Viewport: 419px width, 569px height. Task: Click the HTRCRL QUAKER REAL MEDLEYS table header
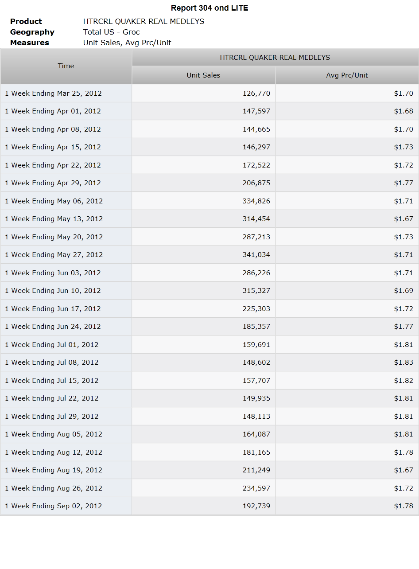point(275,58)
